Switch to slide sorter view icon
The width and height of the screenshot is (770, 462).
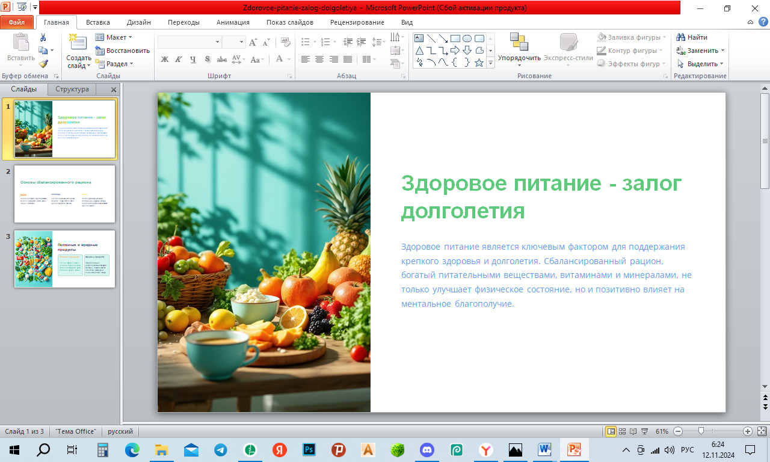623,431
